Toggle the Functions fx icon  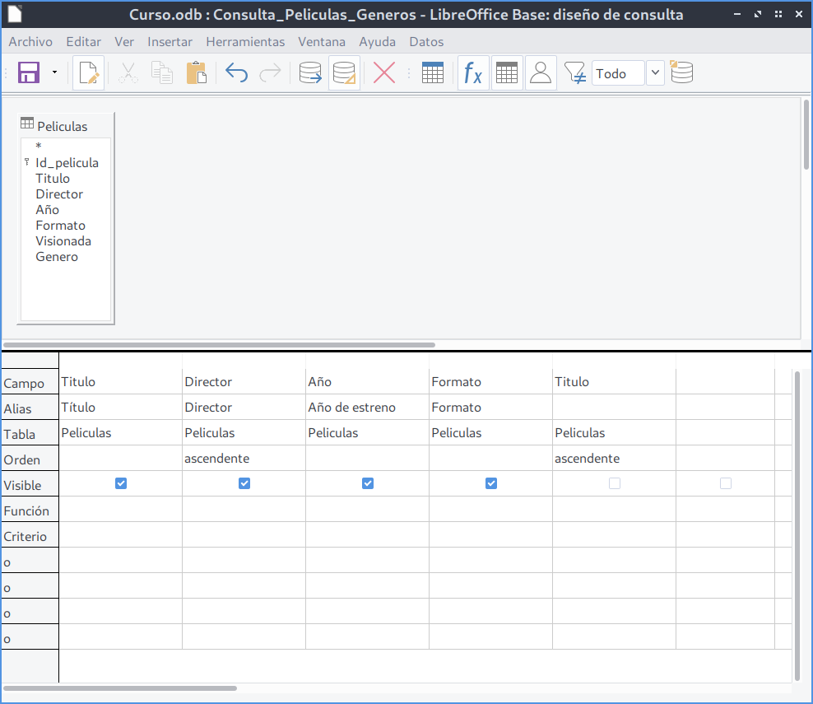click(x=473, y=73)
